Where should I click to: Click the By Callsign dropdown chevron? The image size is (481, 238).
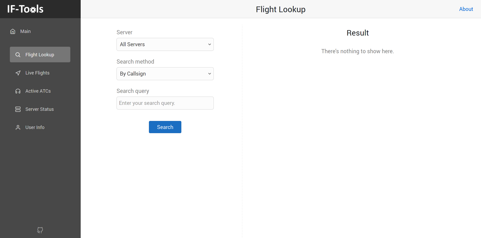[x=209, y=74]
